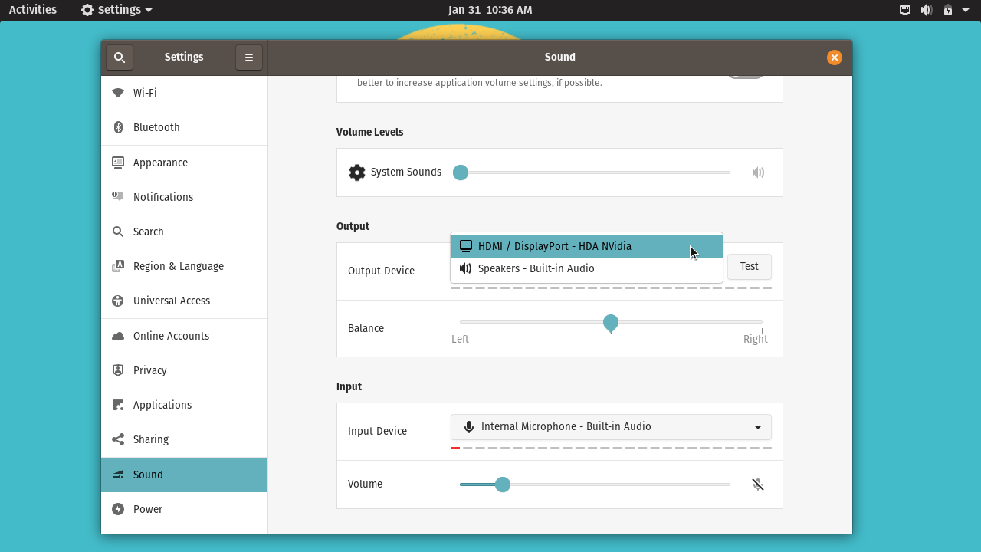Click the Wi-Fi icon in sidebar
Screen dimensions: 981x552
[118, 93]
